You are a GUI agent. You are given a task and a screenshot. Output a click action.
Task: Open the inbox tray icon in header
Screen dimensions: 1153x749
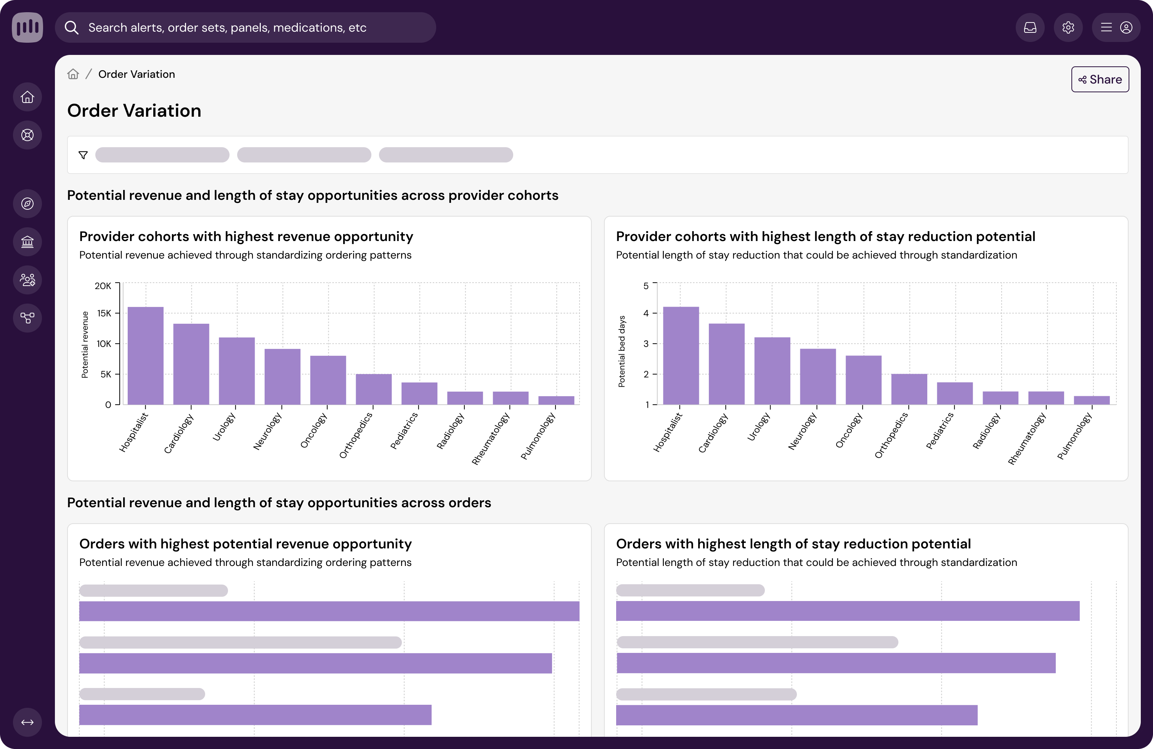[x=1030, y=27]
